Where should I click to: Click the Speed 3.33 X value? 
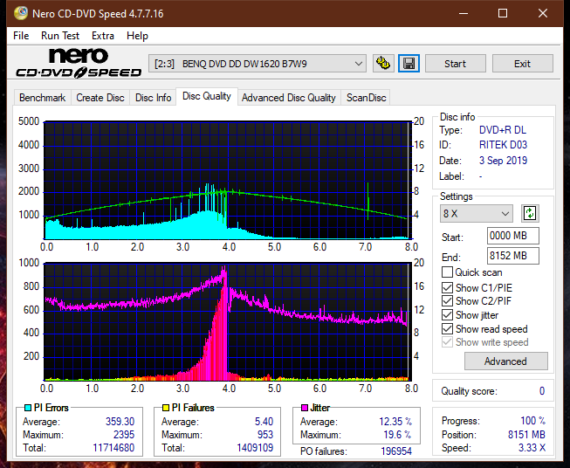pos(532,448)
